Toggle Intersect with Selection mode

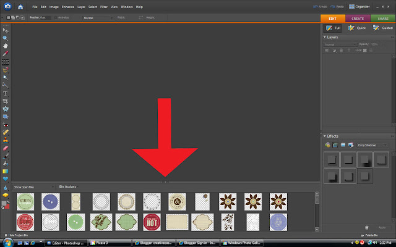tap(22, 18)
